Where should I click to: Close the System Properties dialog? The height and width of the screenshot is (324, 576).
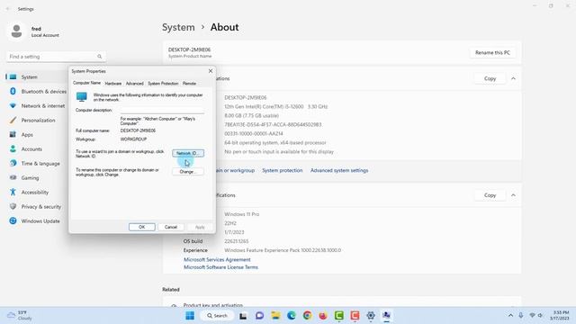(x=211, y=71)
